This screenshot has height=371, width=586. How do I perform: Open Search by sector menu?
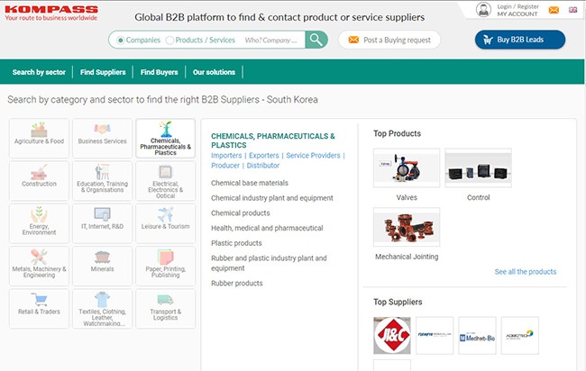point(39,72)
